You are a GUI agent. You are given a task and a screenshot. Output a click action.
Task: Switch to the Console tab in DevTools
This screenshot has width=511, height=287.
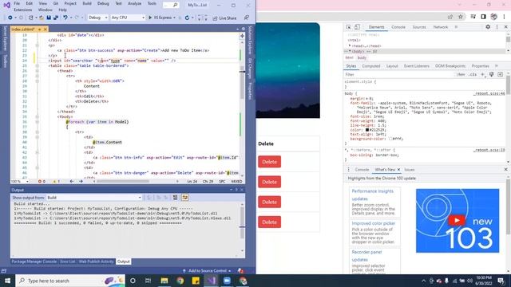398,27
